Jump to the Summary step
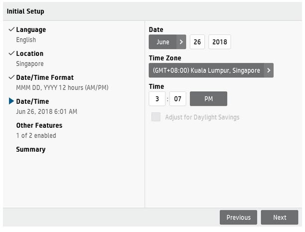Image resolution: width=305 pixels, height=232 pixels. click(x=31, y=150)
